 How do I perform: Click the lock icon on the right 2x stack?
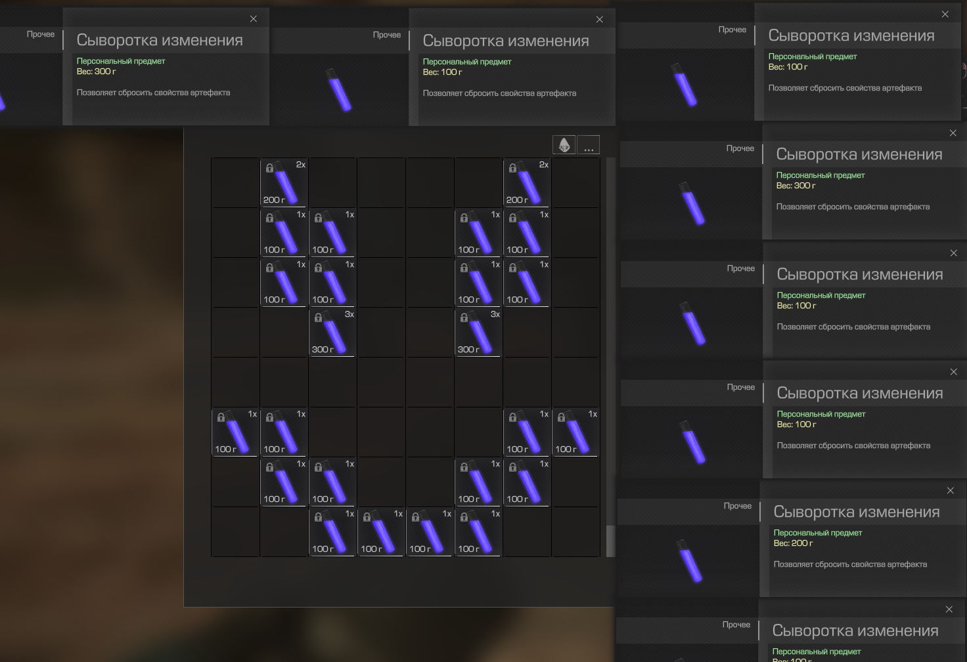tap(512, 168)
